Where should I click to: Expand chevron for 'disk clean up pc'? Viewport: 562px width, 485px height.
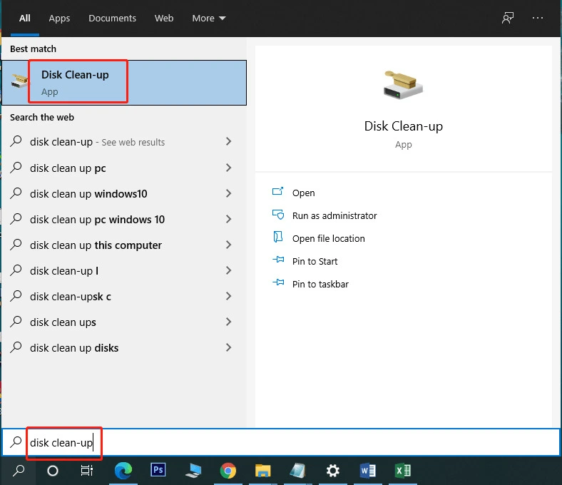[x=229, y=168]
